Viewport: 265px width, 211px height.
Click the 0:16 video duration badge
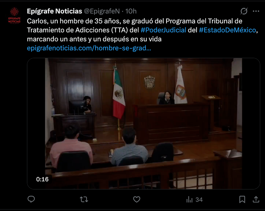click(x=42, y=179)
